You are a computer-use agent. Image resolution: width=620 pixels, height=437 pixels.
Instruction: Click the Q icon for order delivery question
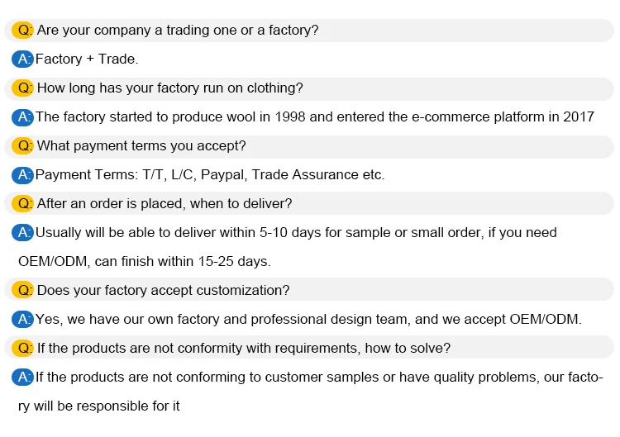pyautogui.click(x=22, y=204)
